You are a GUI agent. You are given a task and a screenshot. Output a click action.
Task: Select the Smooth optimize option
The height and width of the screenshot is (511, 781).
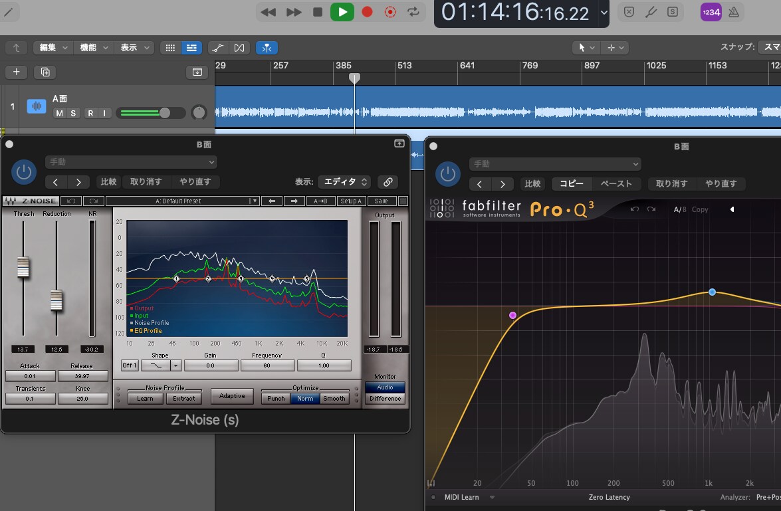[334, 399]
